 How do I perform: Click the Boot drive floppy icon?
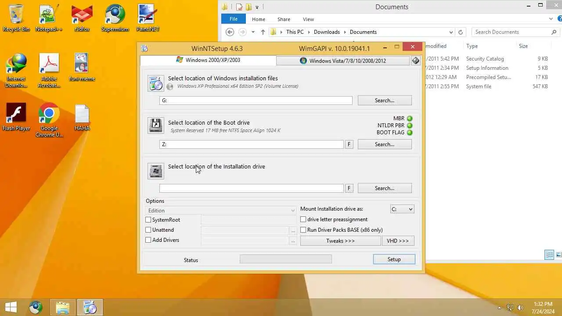[x=156, y=126]
